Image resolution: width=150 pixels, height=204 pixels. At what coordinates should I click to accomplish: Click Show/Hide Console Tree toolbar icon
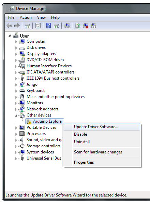pos(28,26)
